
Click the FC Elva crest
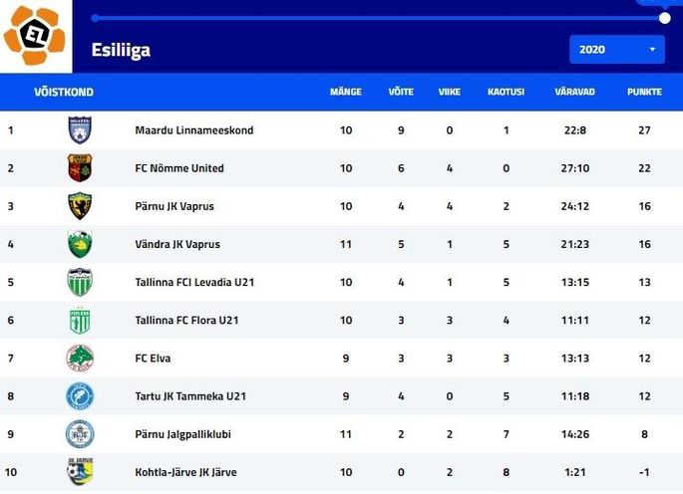(x=80, y=358)
